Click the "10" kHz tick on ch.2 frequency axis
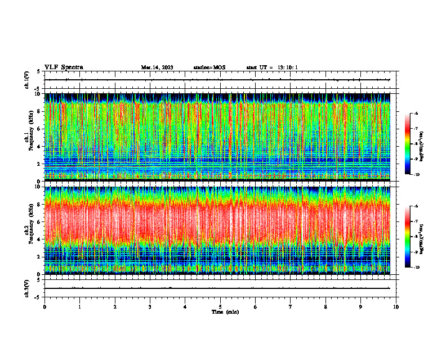This screenshot has height=344, width=446. pyautogui.click(x=38, y=187)
